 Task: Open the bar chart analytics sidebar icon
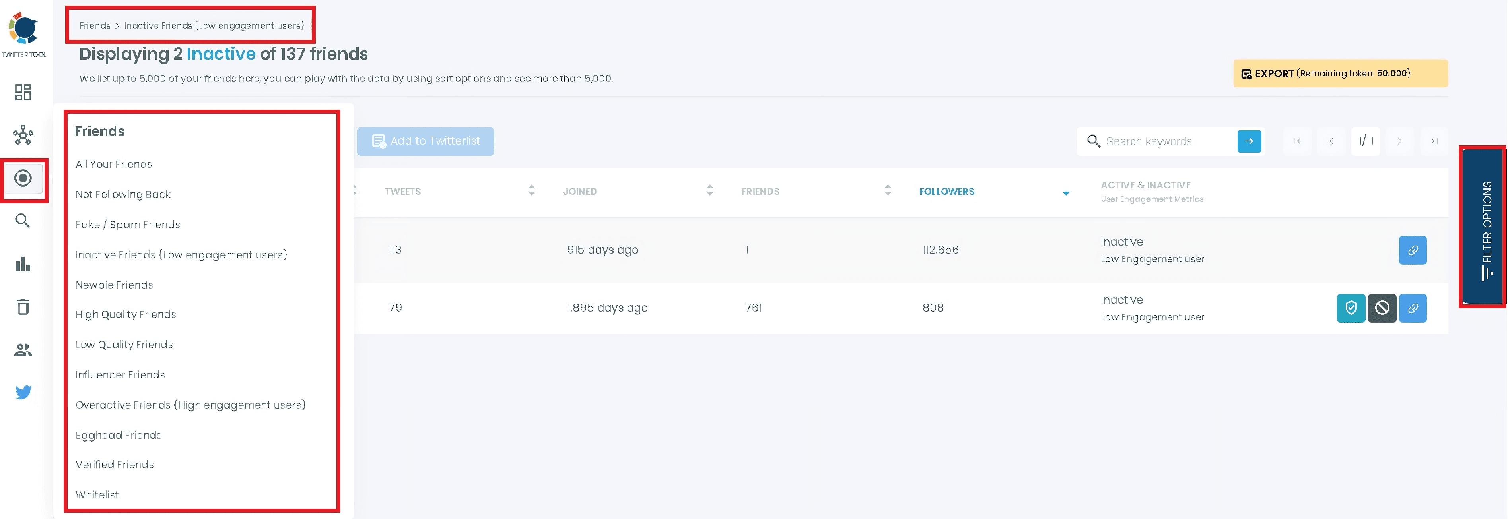click(x=23, y=264)
